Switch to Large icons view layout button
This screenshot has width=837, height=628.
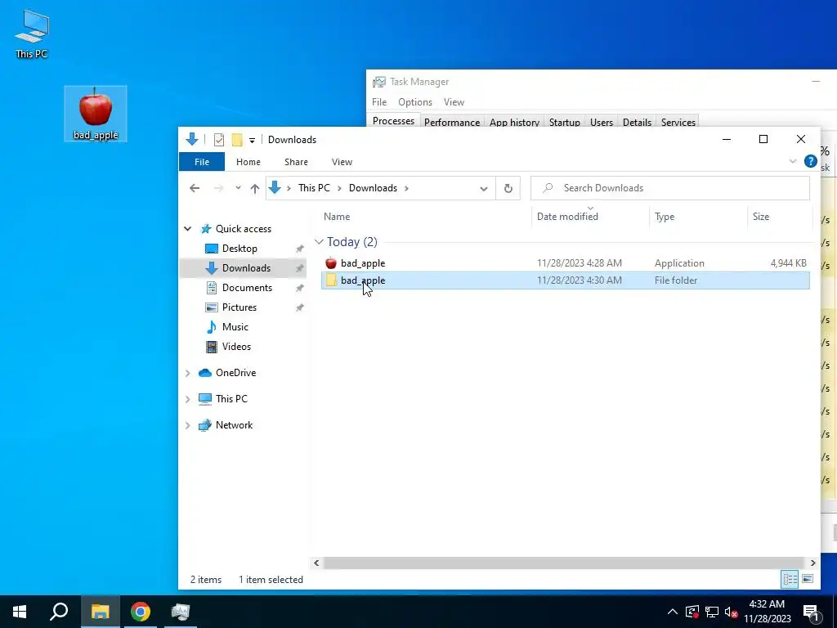pos(808,579)
